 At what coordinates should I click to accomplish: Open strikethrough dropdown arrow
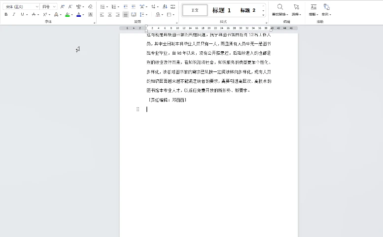coord(38,15)
